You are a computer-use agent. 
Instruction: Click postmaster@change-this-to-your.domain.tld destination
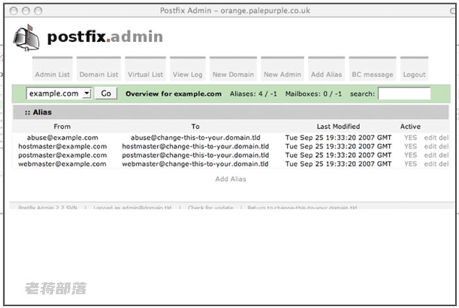click(x=195, y=155)
